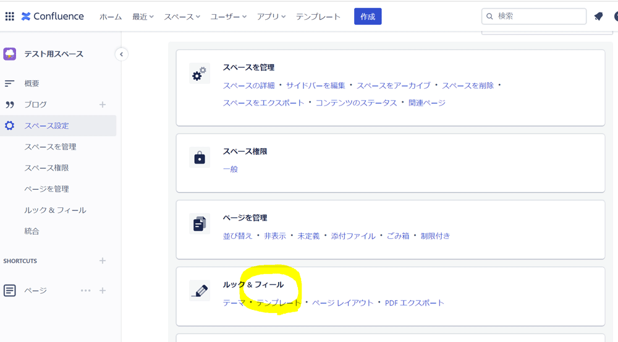
Task: Click the blue 作成 button
Action: pos(368,16)
